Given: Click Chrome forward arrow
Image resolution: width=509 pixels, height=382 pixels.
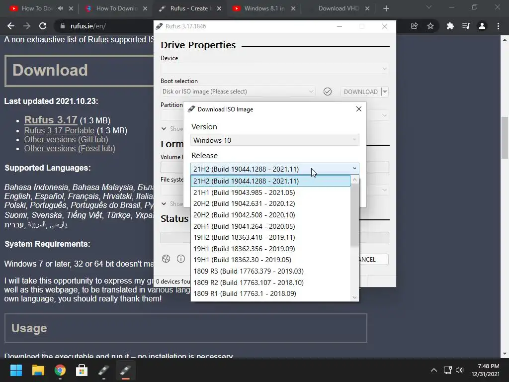Looking at the screenshot, I should pos(27,26).
